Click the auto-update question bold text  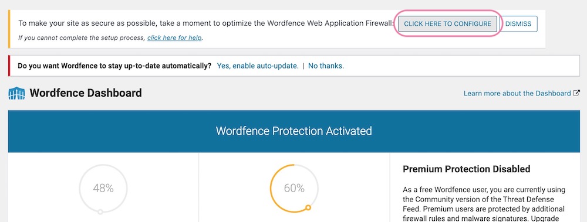click(114, 66)
